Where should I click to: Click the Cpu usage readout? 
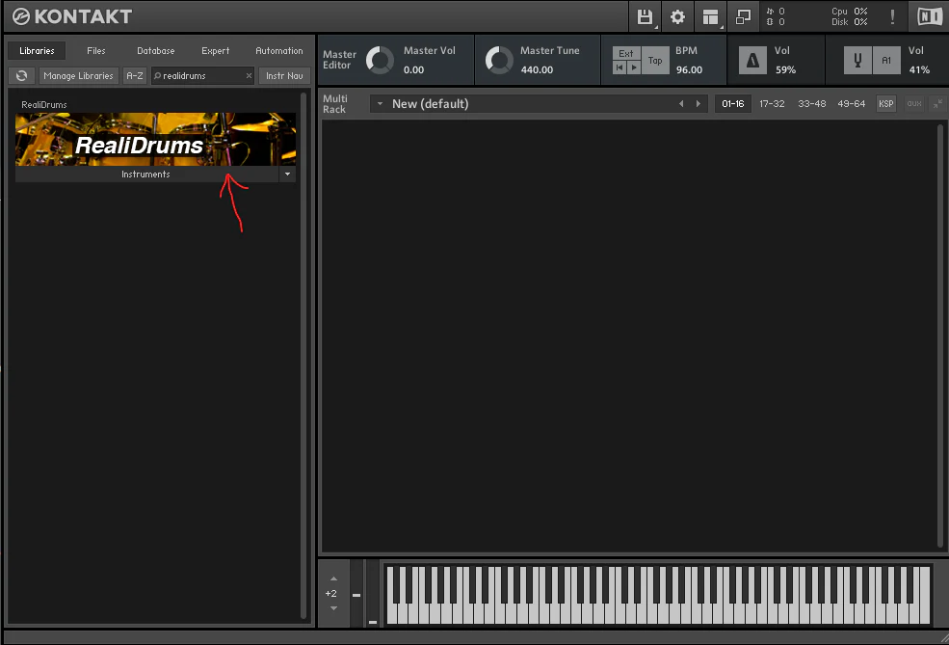tap(850, 12)
